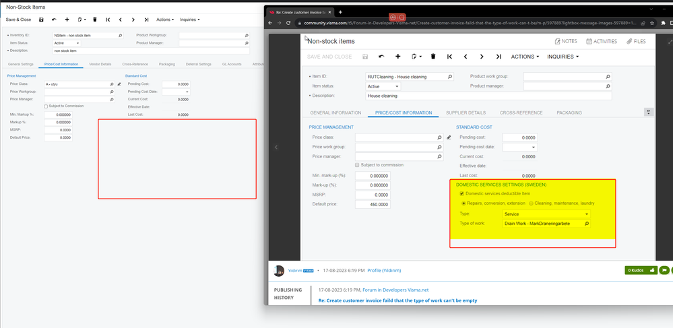The width and height of the screenshot is (673, 328).
Task: Open INQUIRIES dropdown in forum screenshot
Action: tap(563, 57)
